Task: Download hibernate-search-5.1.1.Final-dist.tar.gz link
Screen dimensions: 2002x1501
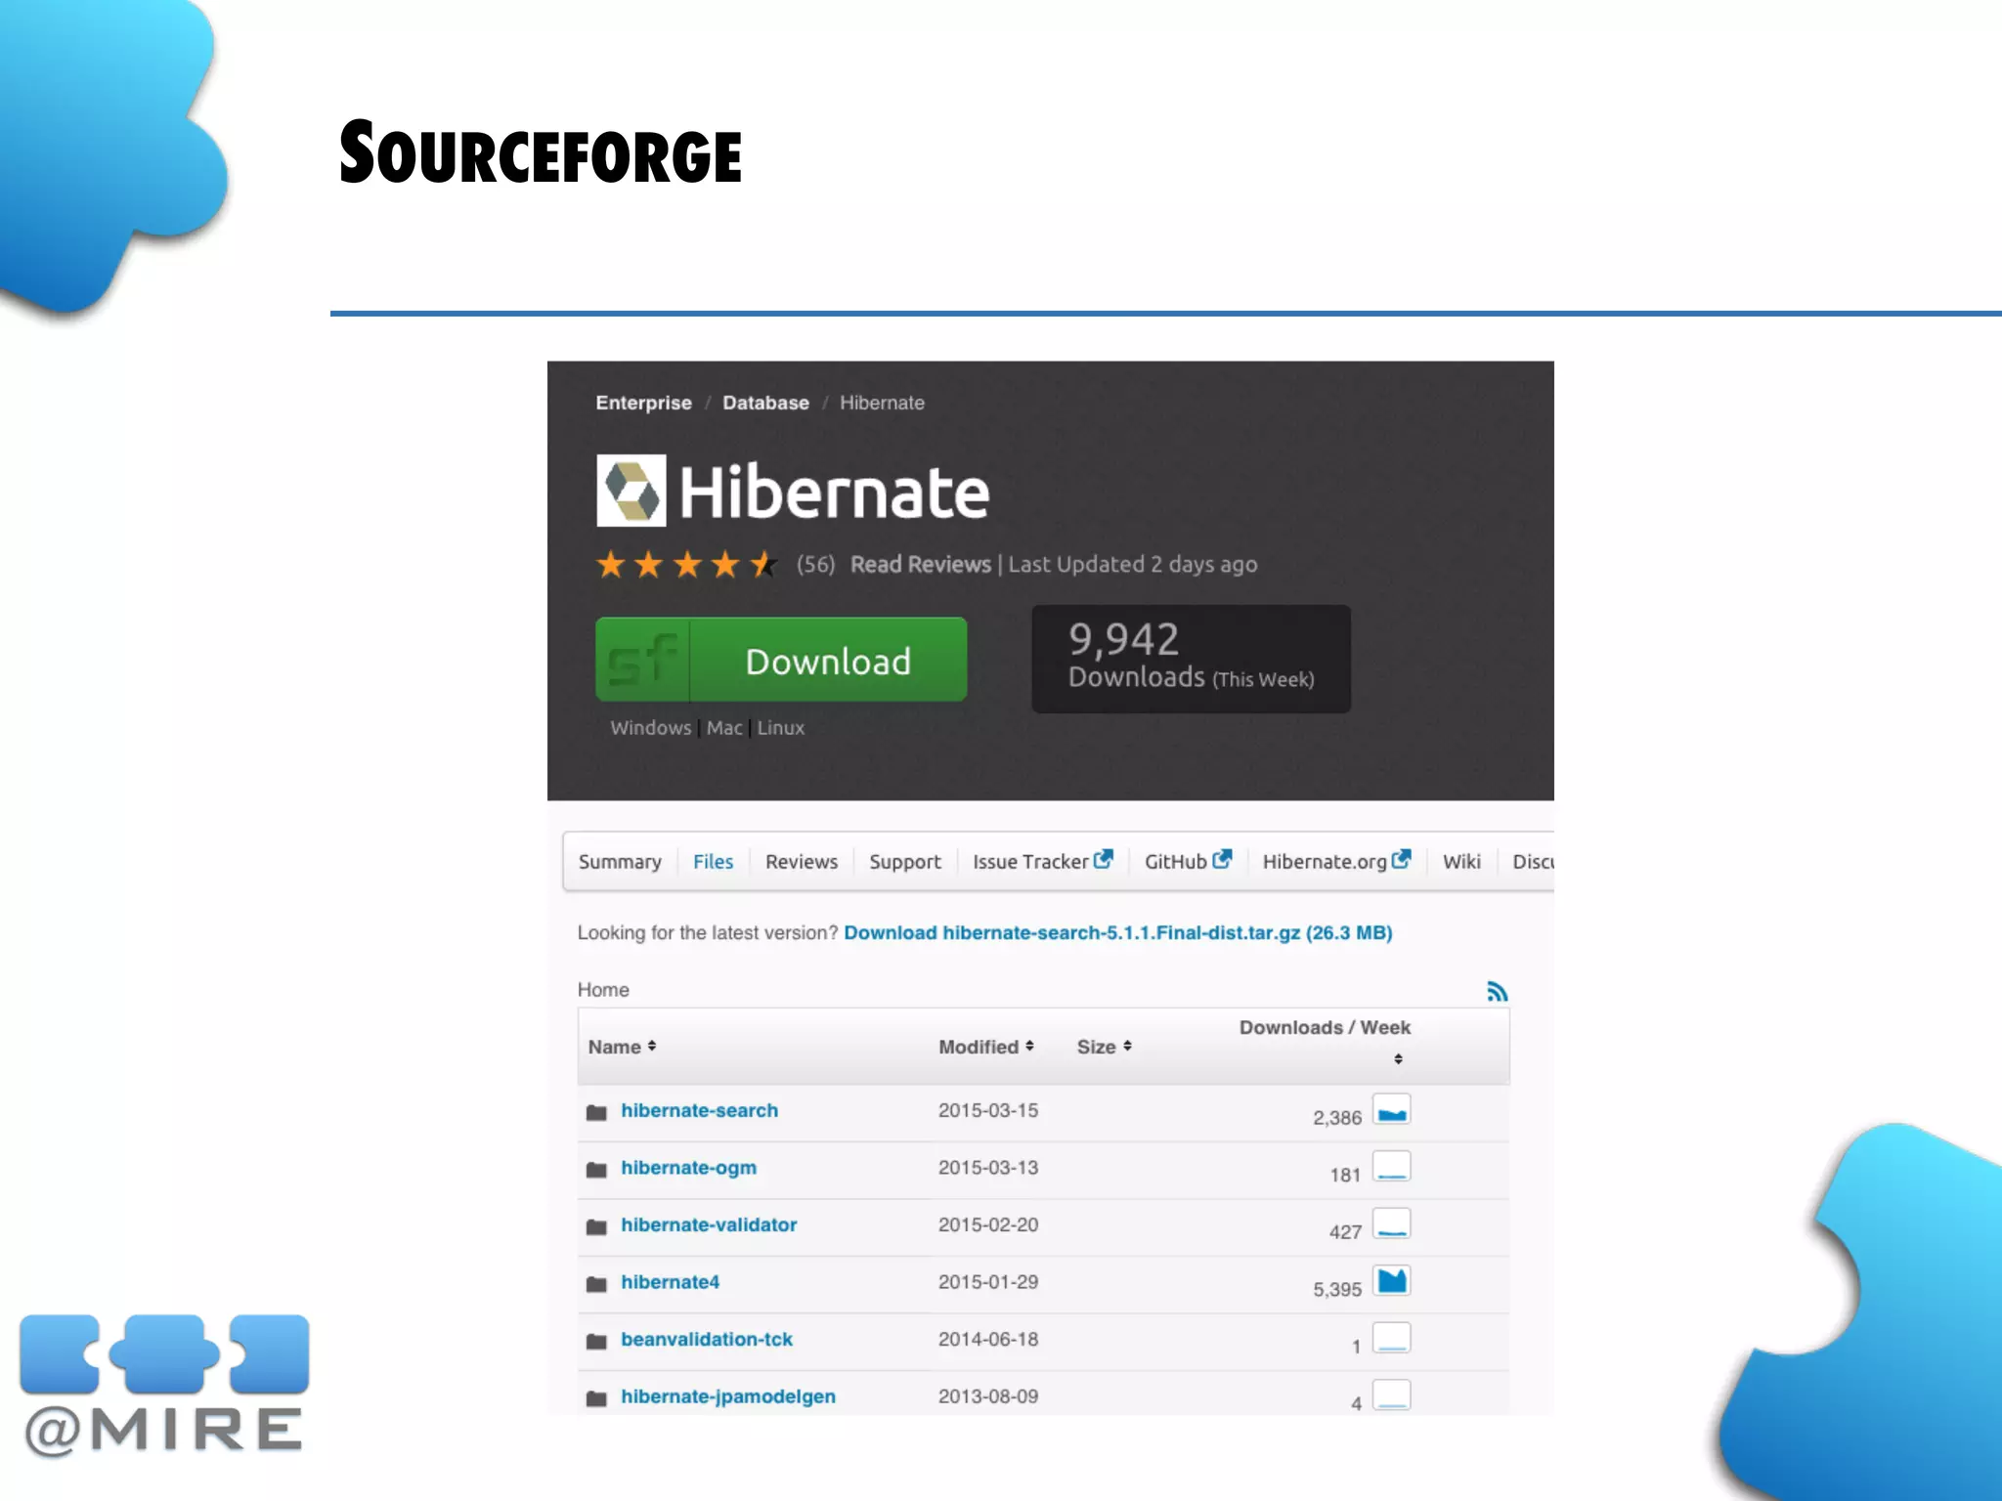Action: coord(1117,932)
